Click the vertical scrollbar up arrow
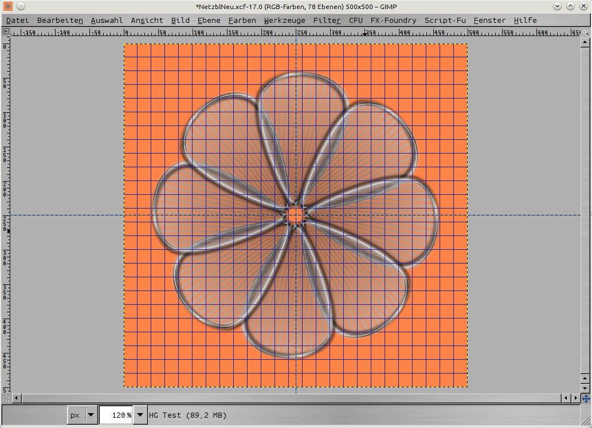 [586, 43]
